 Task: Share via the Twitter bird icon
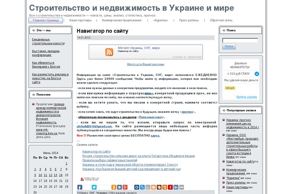pos(94,187)
